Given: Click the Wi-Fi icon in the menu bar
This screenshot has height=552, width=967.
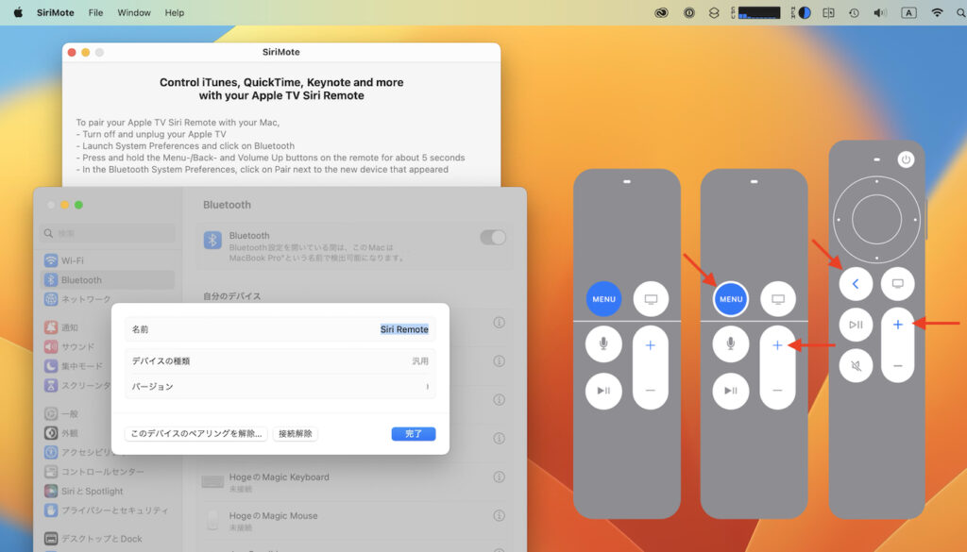Looking at the screenshot, I should coord(937,13).
